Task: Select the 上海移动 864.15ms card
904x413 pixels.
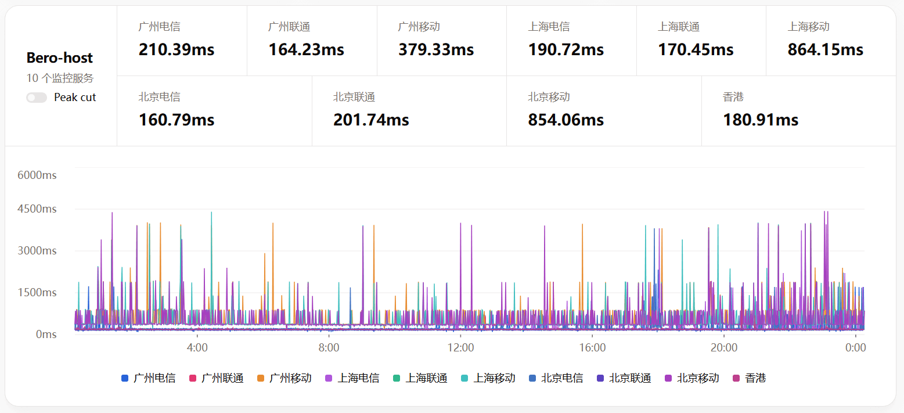Action: coord(831,41)
